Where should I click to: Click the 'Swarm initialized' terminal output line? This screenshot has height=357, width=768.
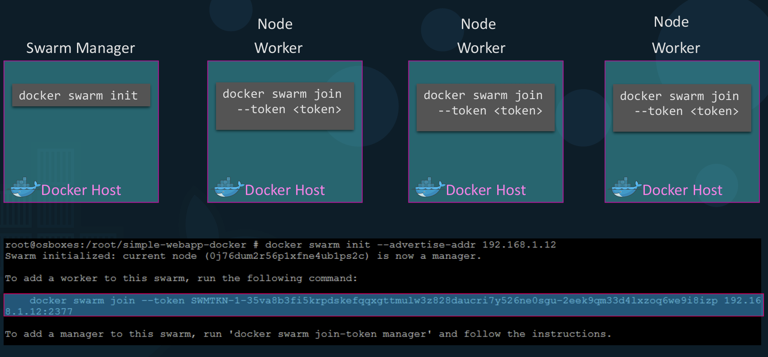coord(243,256)
